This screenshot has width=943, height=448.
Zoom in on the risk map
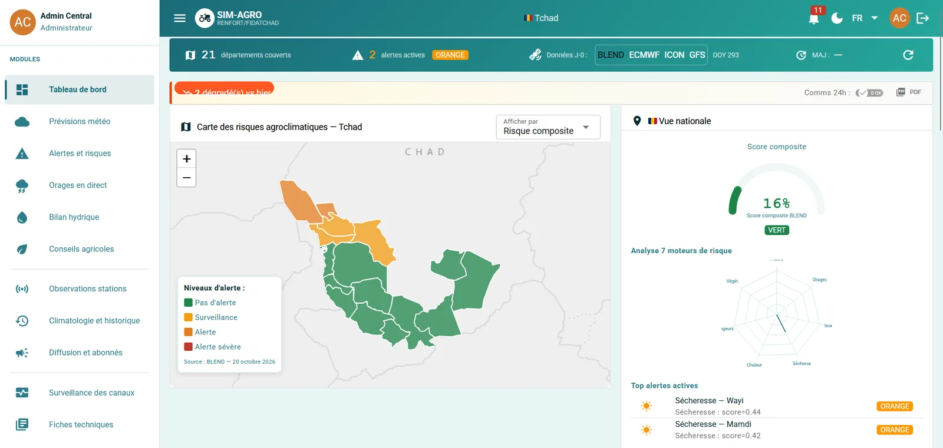[186, 159]
